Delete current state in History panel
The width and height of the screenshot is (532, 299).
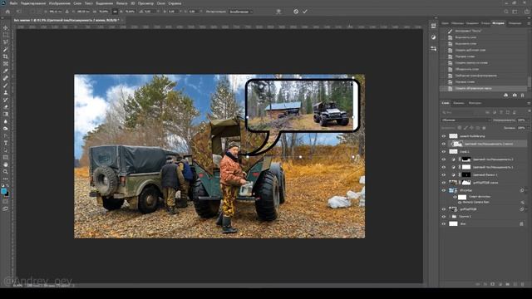[523, 96]
